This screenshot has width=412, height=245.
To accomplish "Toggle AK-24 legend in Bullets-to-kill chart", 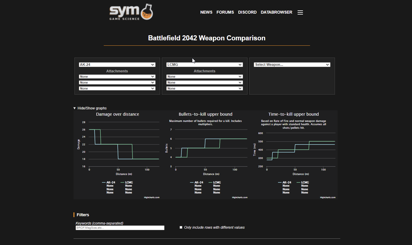I will 197,182.
